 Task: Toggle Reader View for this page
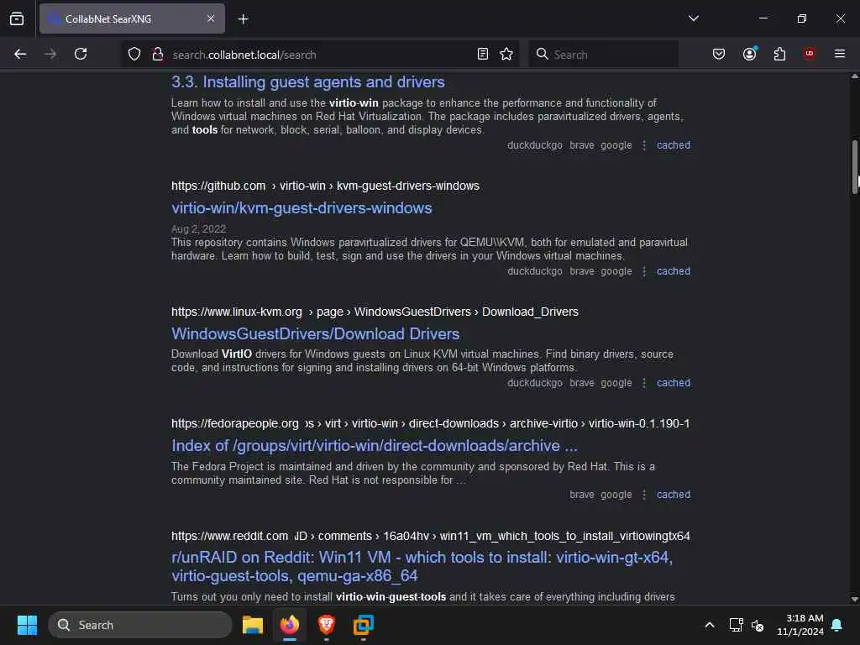click(x=483, y=54)
